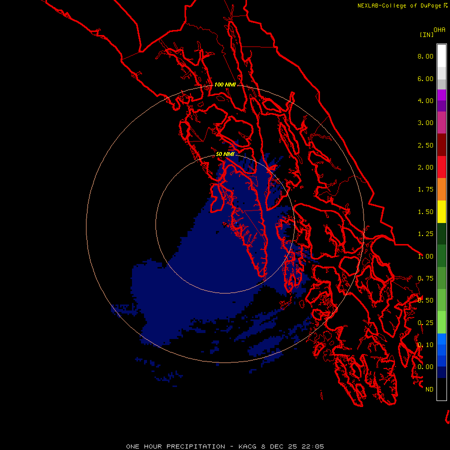This screenshot has height=450, width=450.
Task: Click the NEXLAB-College of DuPage credit text
Action: click(399, 5)
